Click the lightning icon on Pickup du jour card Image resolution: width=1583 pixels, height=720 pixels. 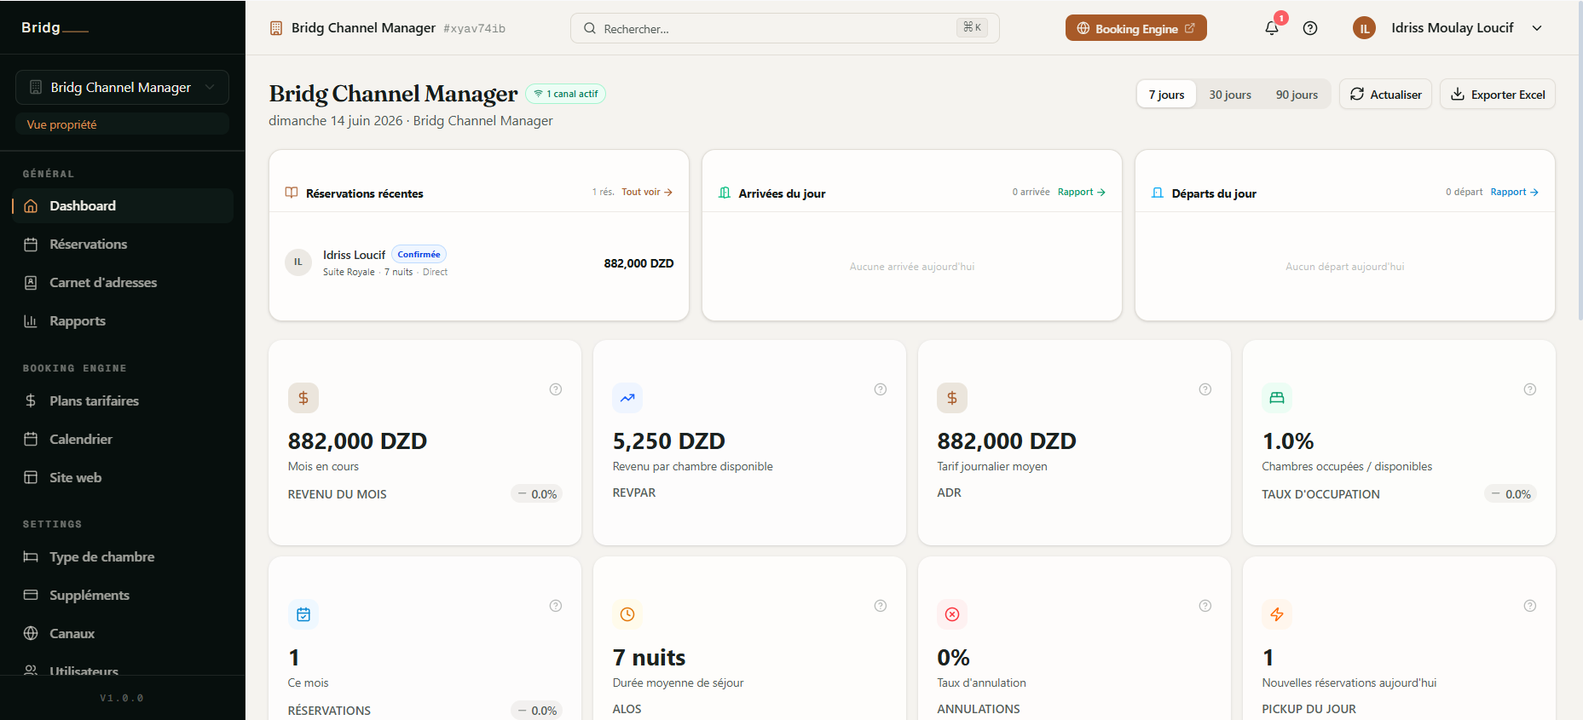coord(1277,614)
